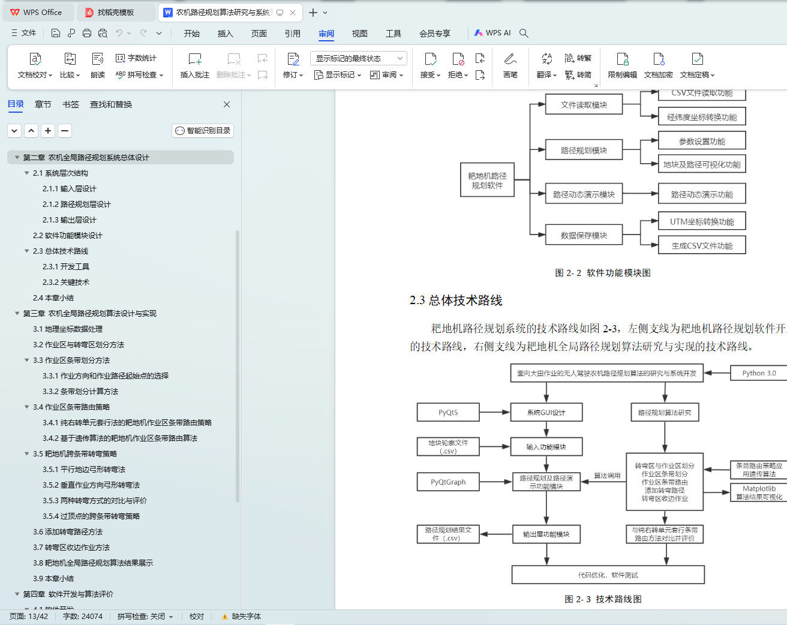
Task: Click the outline collapse-down arrow button
Action: (15, 130)
